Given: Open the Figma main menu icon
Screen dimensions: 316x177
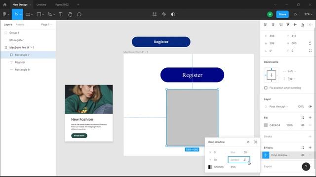Looking at the screenshot, I should tap(4, 14).
